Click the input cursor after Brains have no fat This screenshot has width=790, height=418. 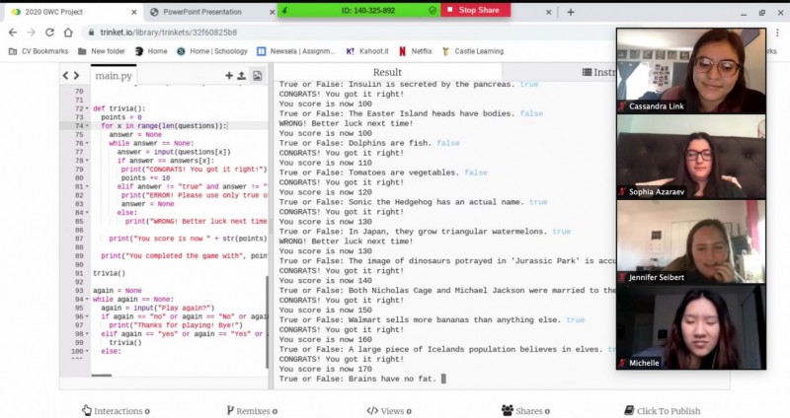tap(444, 379)
